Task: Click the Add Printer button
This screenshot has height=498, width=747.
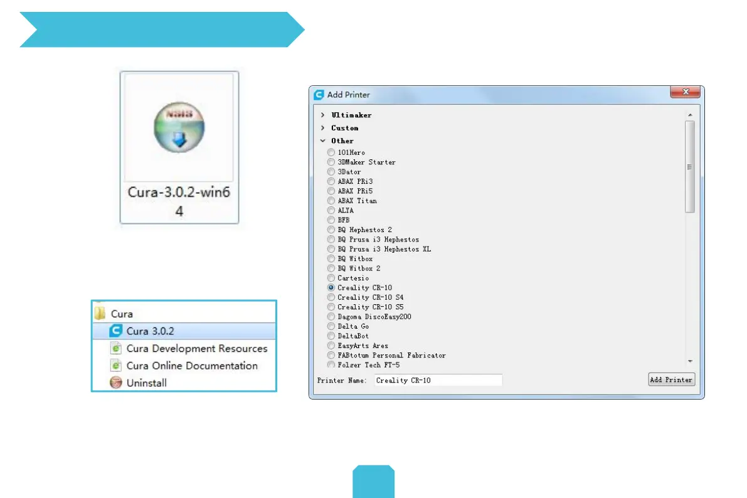Action: pyautogui.click(x=671, y=380)
